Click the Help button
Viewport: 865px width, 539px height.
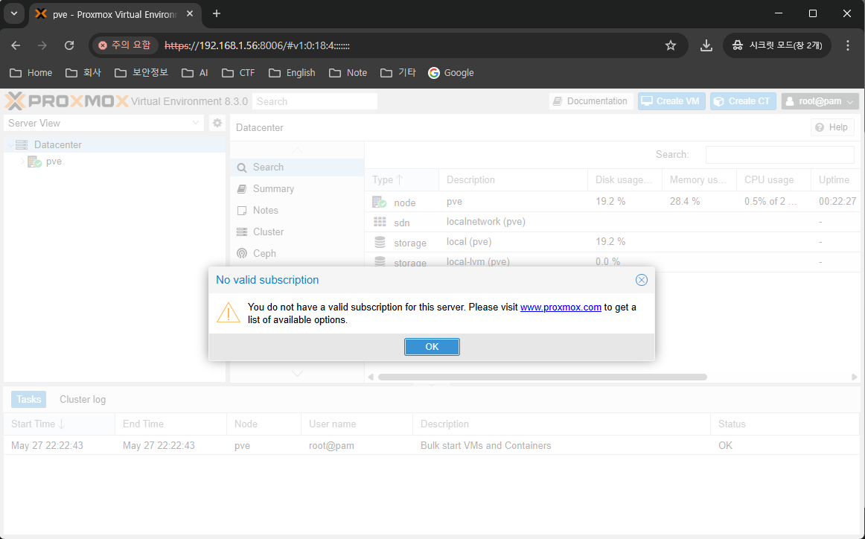(x=832, y=127)
